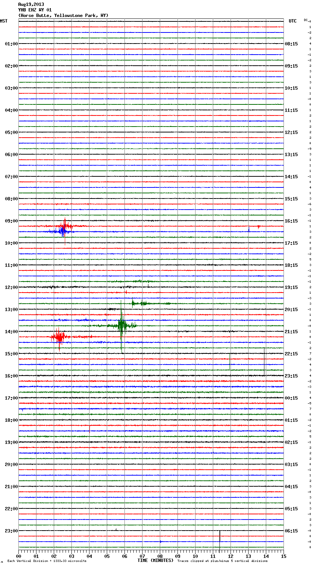Click the "12:00" MST hour label
Viewport: 313px width, 566px height.
click(11, 287)
